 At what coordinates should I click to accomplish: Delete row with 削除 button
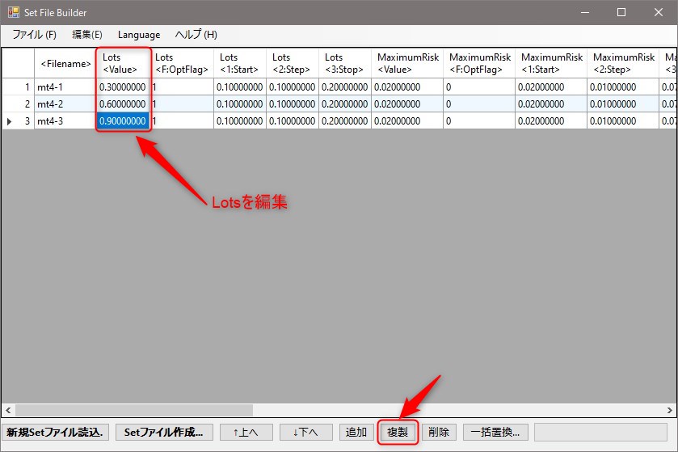[439, 432]
